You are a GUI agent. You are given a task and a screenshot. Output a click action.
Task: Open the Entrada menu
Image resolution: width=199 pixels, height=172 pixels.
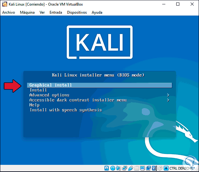point(56,12)
